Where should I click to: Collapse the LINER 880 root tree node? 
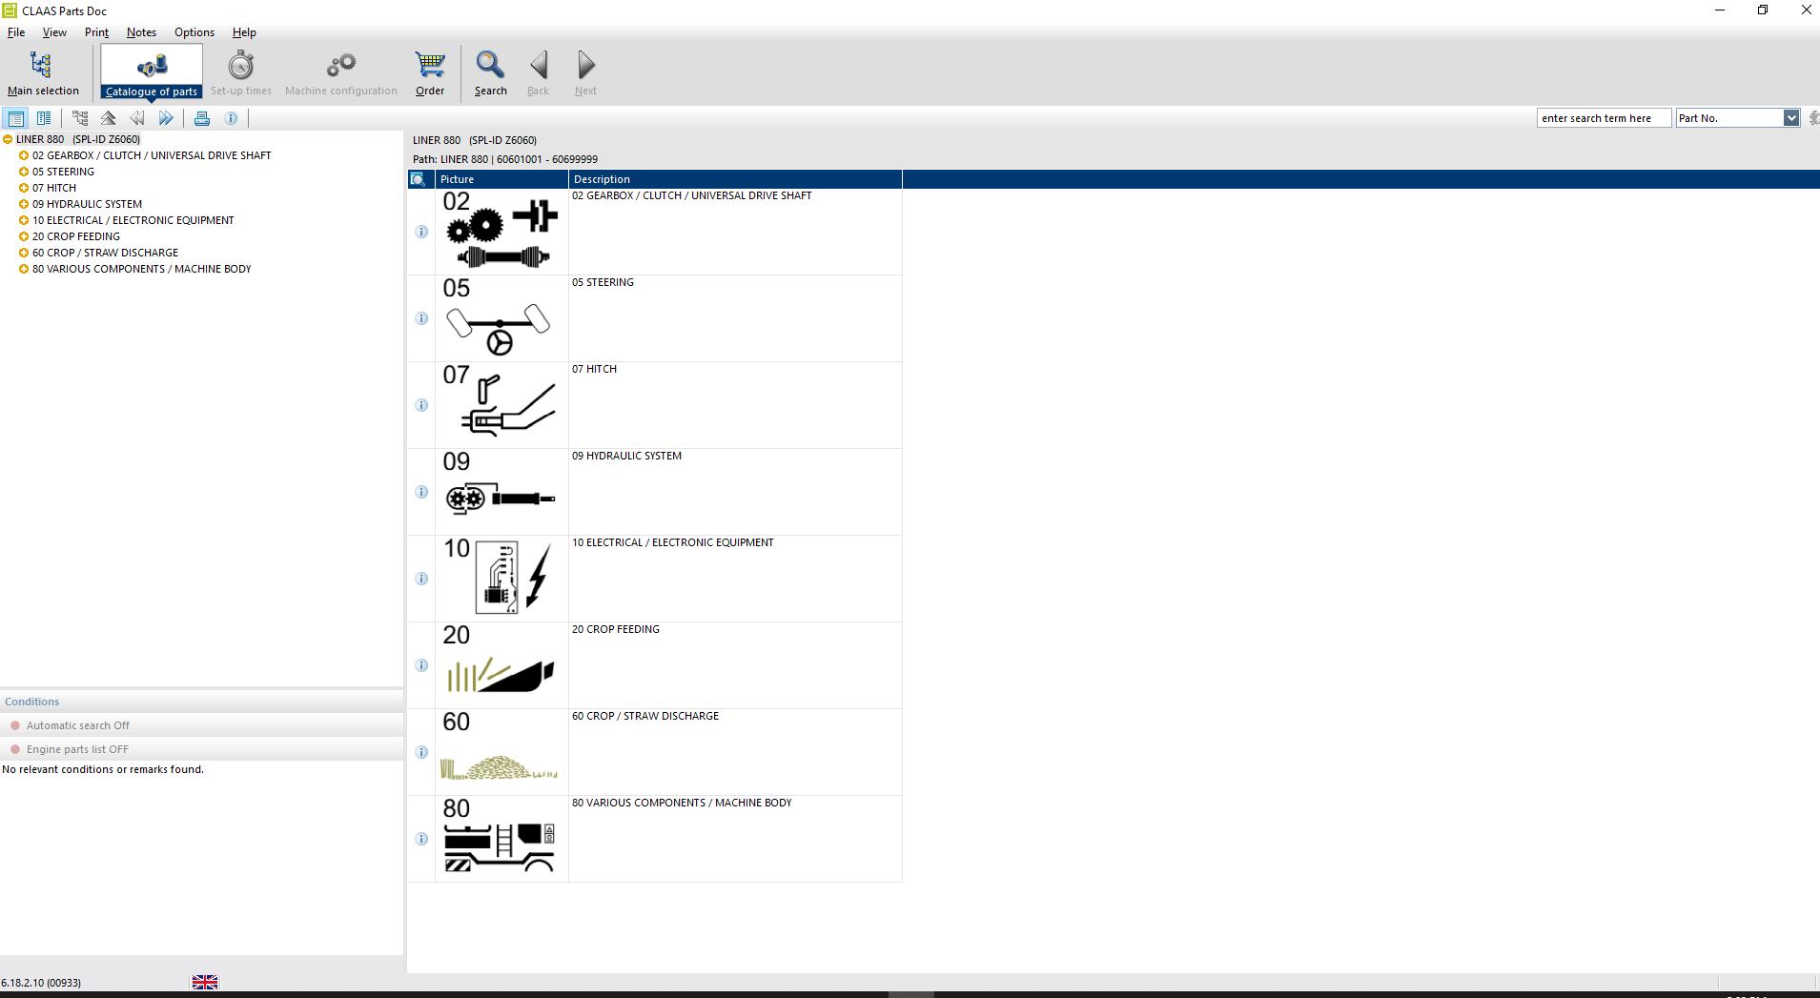[8, 139]
